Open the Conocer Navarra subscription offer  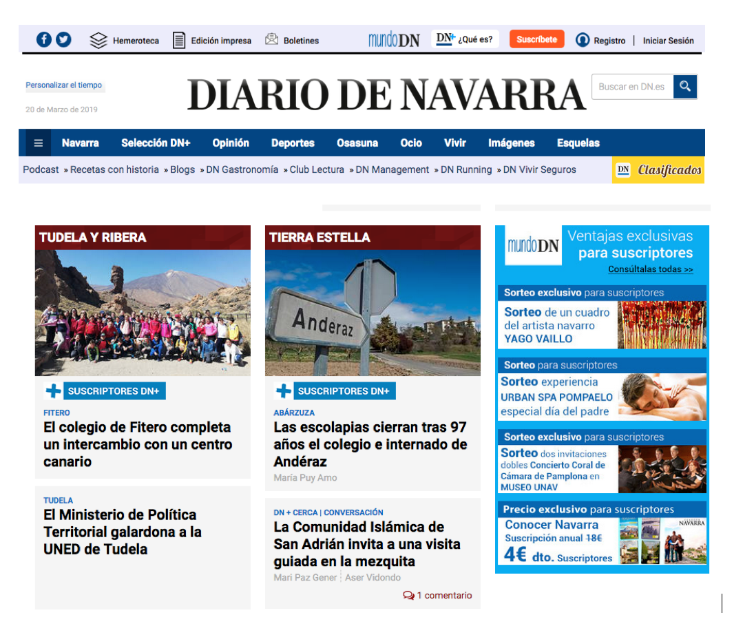coord(602,534)
